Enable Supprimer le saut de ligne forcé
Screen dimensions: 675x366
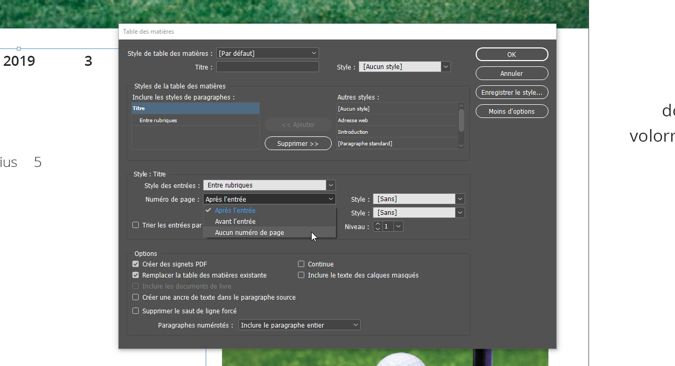coord(136,311)
